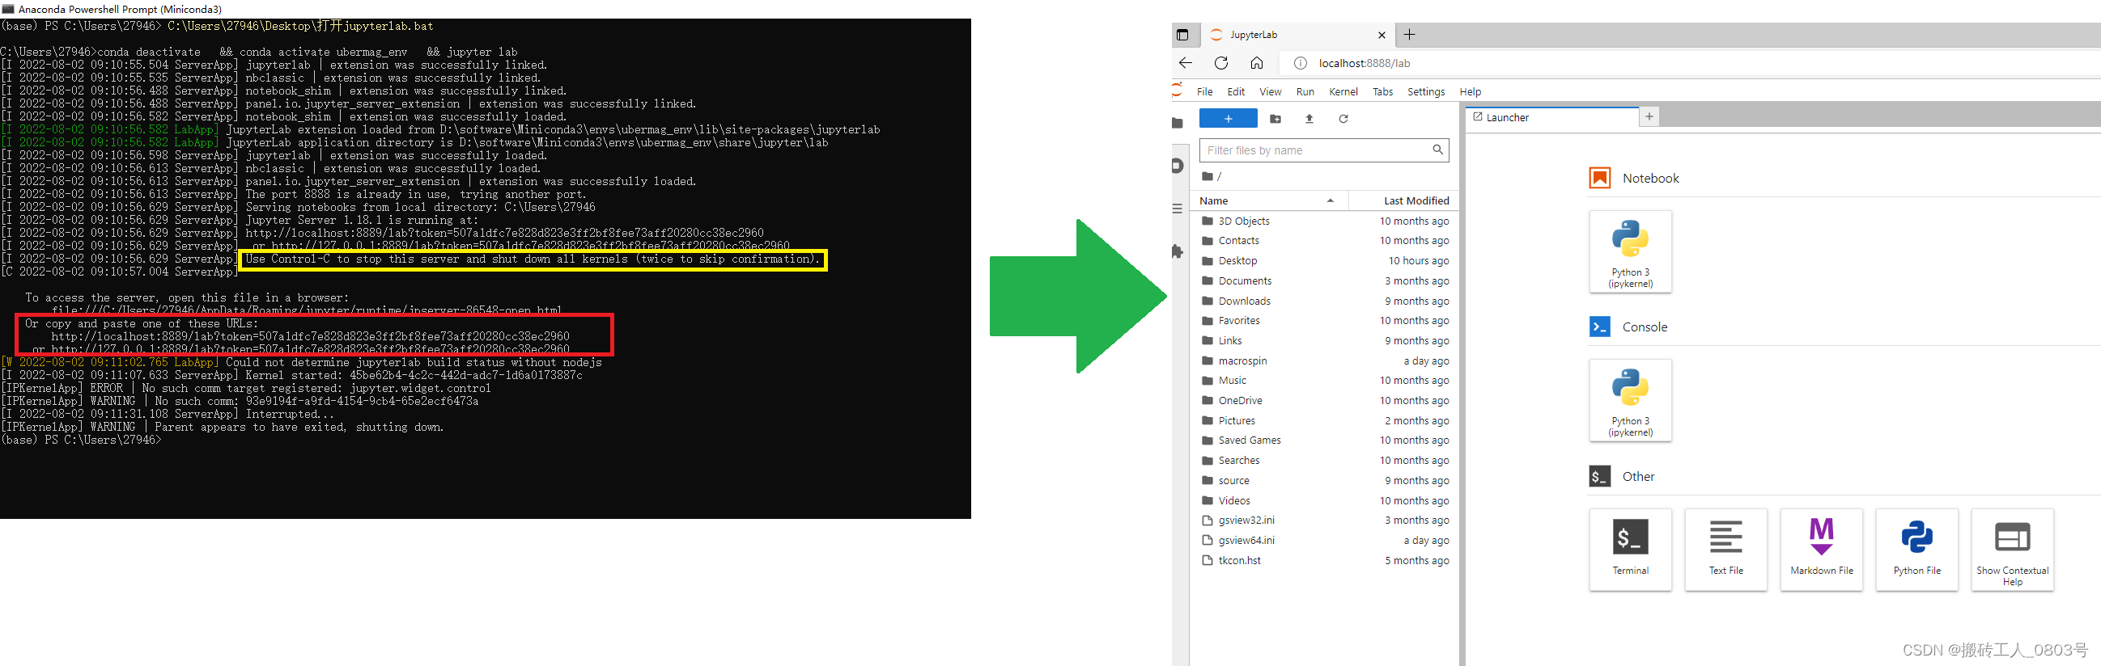Click the Anaconda Powershell Prompt title bar

point(486,9)
